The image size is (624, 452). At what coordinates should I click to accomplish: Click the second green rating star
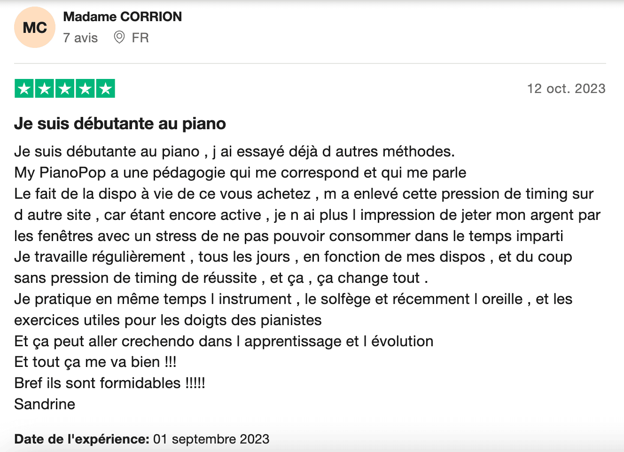[45, 88]
